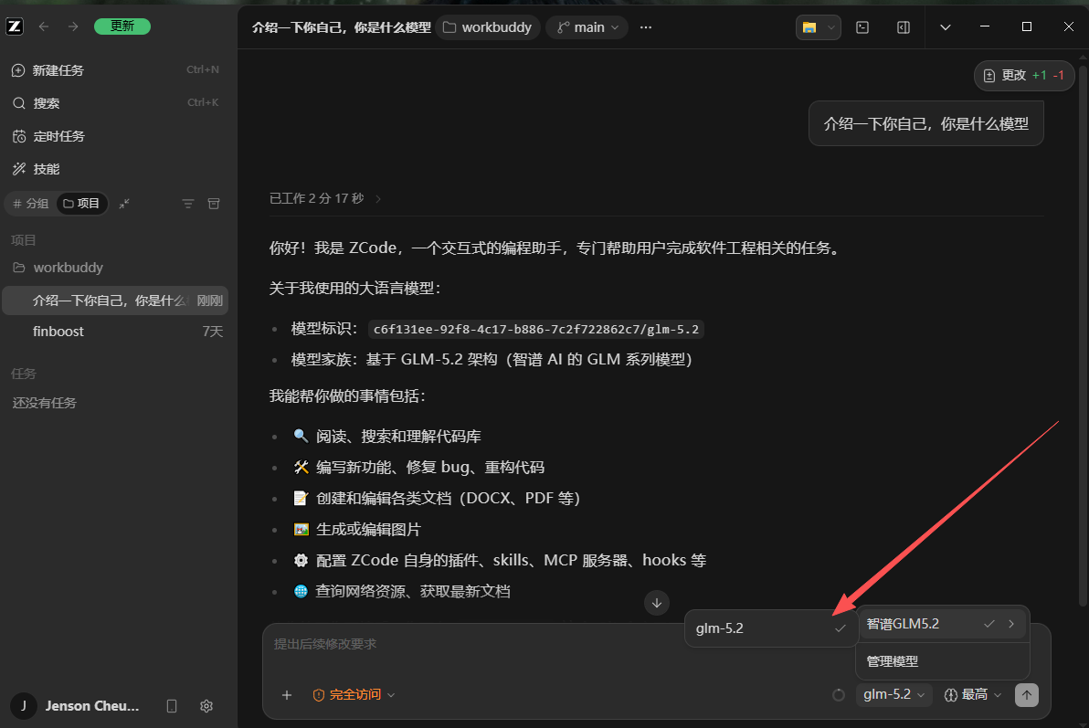Screen dimensions: 1089x728
Task: Open the finboost task item
Action: click(115, 332)
